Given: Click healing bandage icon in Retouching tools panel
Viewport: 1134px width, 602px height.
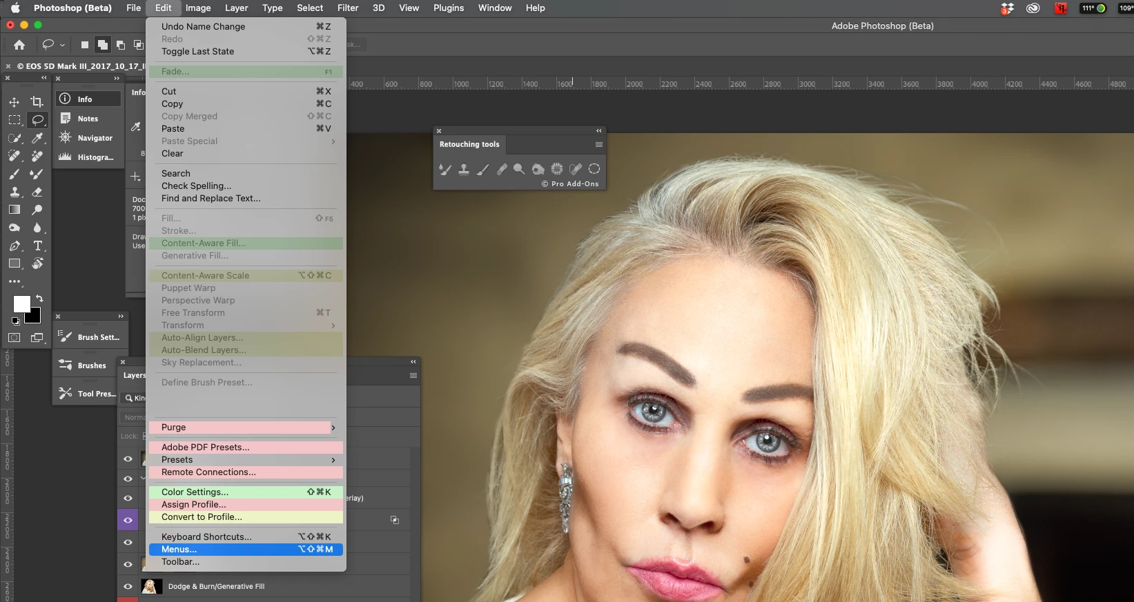Looking at the screenshot, I should [502, 169].
